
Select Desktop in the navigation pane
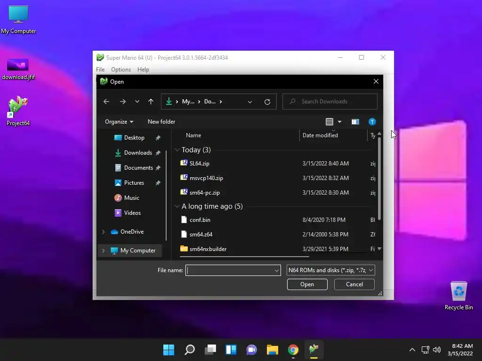click(x=134, y=138)
